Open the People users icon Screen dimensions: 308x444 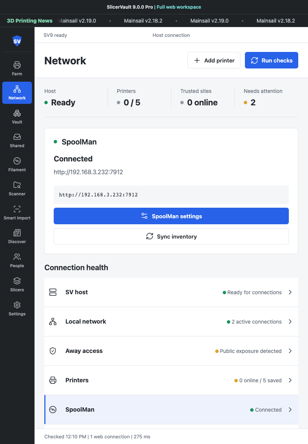(x=17, y=257)
